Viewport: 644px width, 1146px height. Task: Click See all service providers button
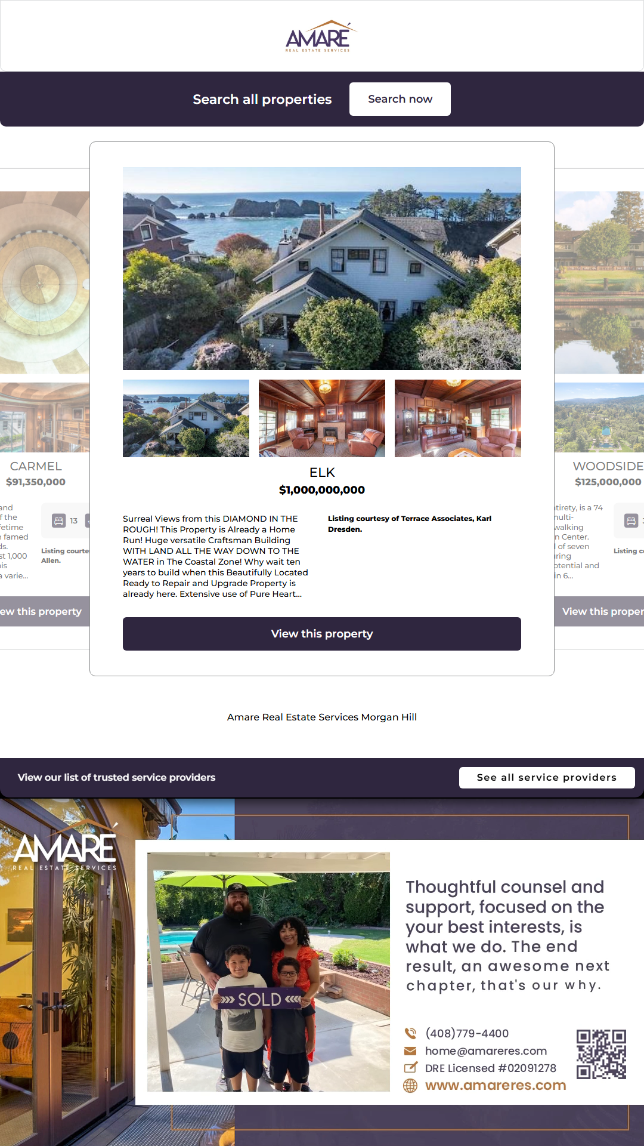[x=547, y=778]
